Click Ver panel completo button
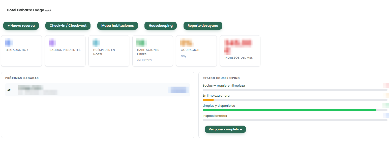The image size is (390, 148). click(225, 129)
